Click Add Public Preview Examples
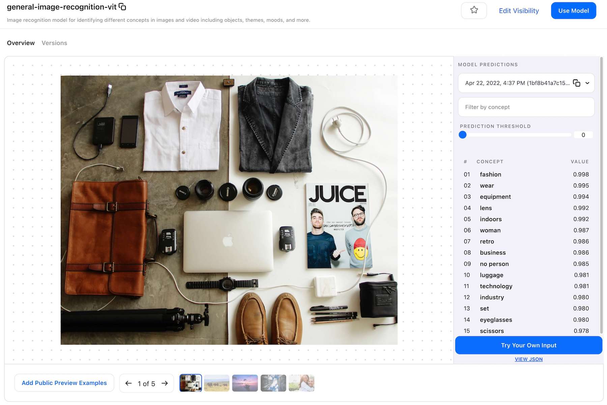607x405 pixels. click(64, 383)
